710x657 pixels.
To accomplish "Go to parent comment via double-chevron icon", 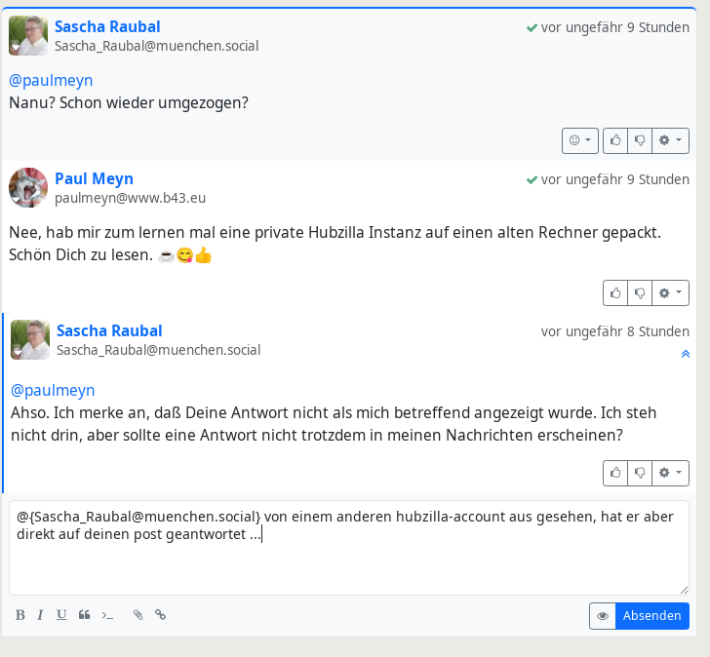I will pos(685,354).
